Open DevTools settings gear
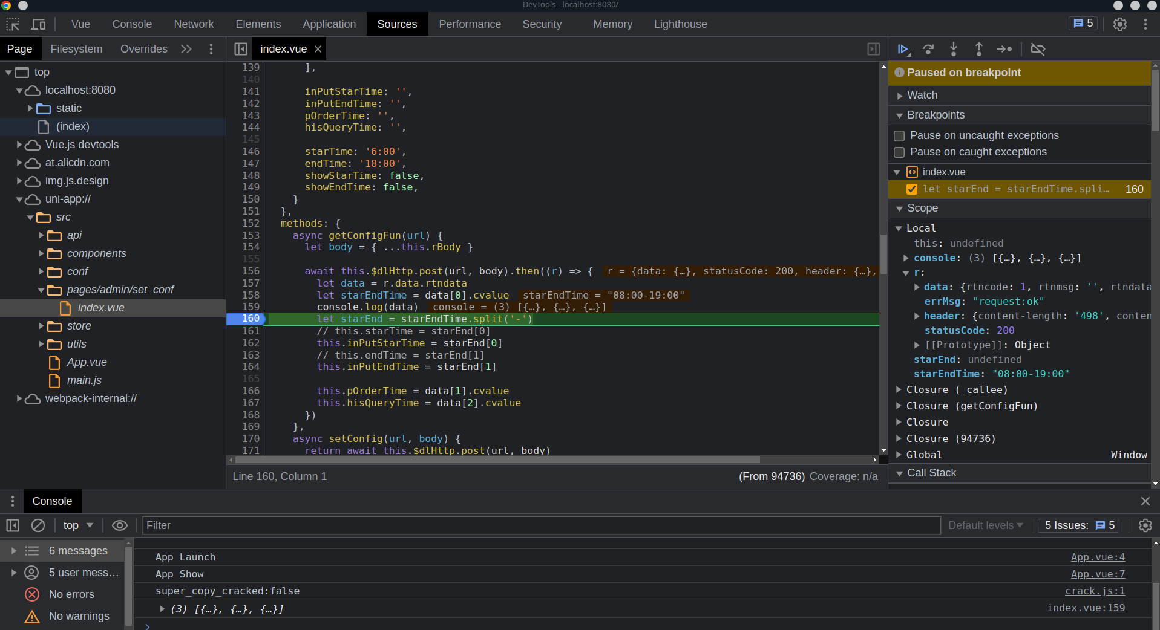The image size is (1160, 630). [1120, 24]
